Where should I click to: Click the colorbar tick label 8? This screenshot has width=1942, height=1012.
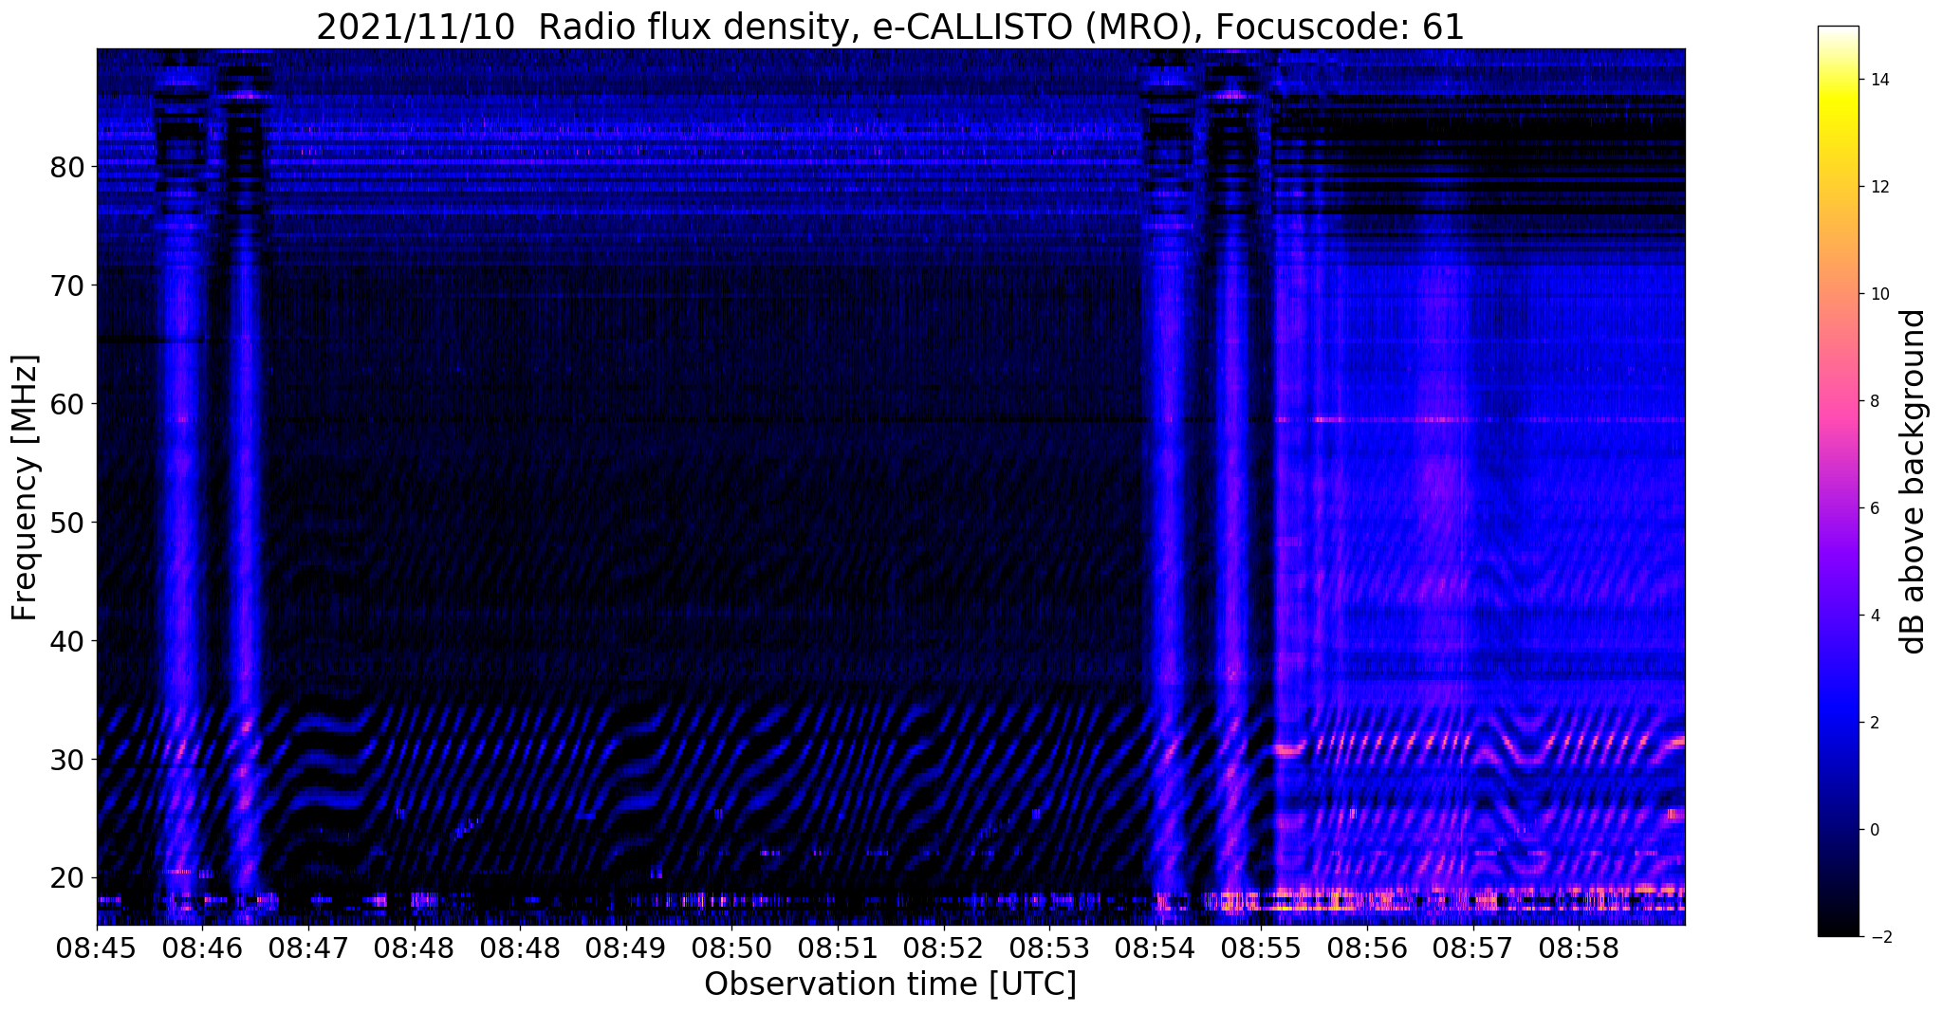(1874, 401)
